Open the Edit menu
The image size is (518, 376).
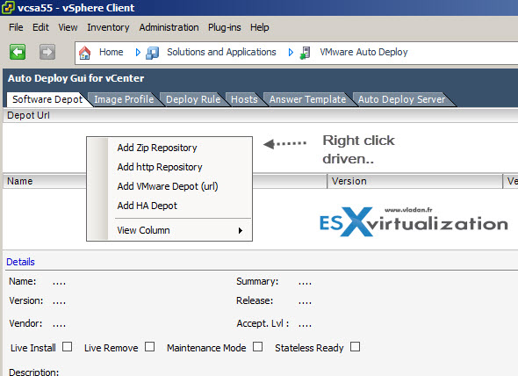tap(40, 27)
